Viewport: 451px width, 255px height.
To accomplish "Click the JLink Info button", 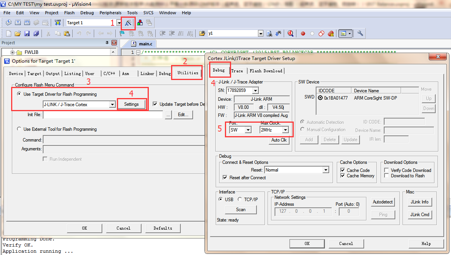I will pos(419,202).
